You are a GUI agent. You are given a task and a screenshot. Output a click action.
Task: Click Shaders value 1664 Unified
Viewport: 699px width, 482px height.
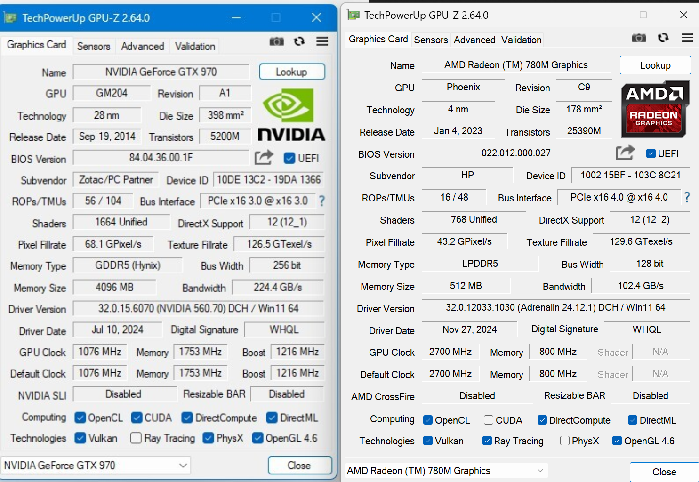(121, 222)
